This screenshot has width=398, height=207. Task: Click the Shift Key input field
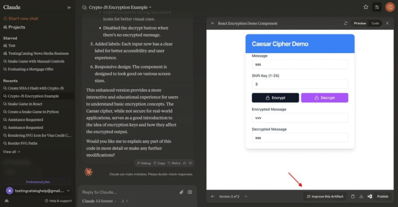[x=300, y=84]
